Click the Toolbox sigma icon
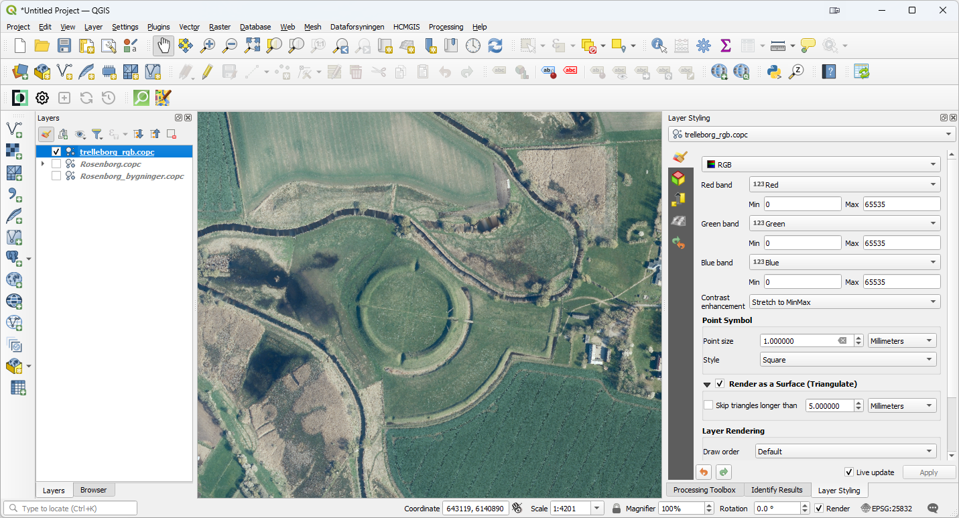The width and height of the screenshot is (959, 518). [x=725, y=46]
